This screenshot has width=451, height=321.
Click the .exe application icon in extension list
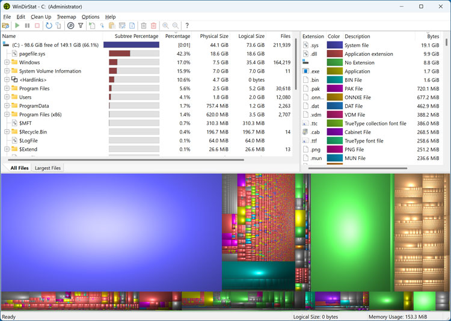(x=305, y=71)
